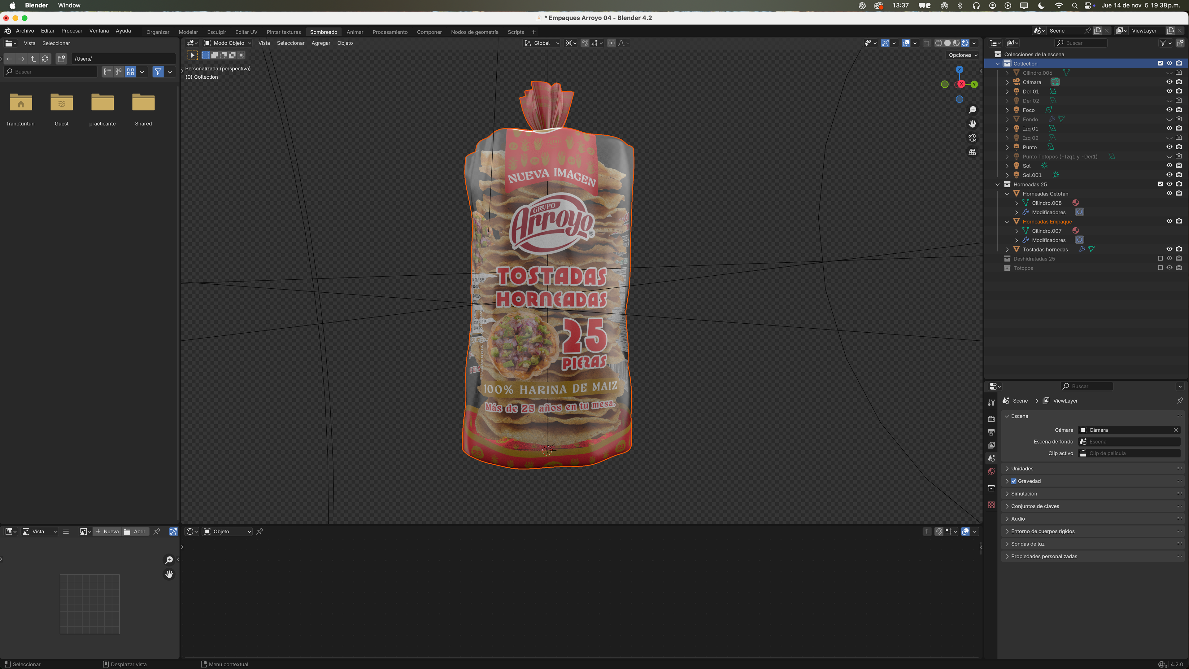The height and width of the screenshot is (669, 1189).
Task: Click the pan hand icon in viewport
Action: (972, 124)
